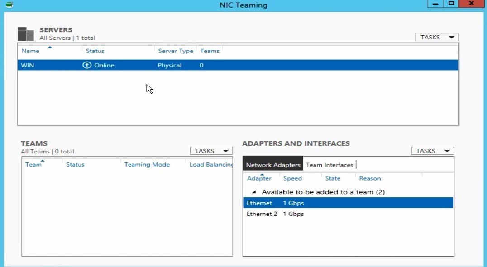The image size is (487, 267).
Task: Switch to the Network Adapters tab
Action: click(273, 165)
